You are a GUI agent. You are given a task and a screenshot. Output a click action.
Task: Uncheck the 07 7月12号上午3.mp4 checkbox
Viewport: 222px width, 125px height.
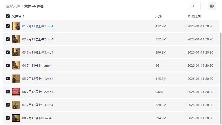pos(8,105)
